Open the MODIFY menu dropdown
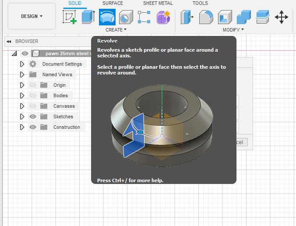The image size is (296, 226). click(233, 30)
